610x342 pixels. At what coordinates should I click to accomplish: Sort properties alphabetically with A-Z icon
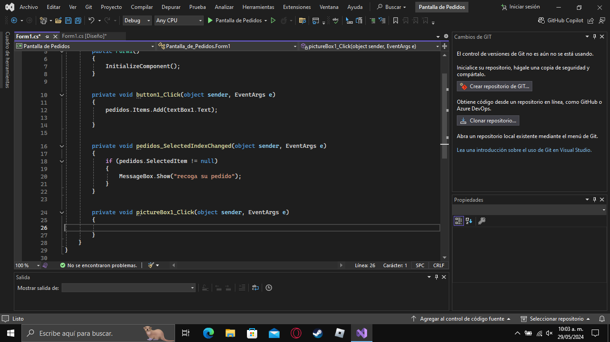(469, 221)
